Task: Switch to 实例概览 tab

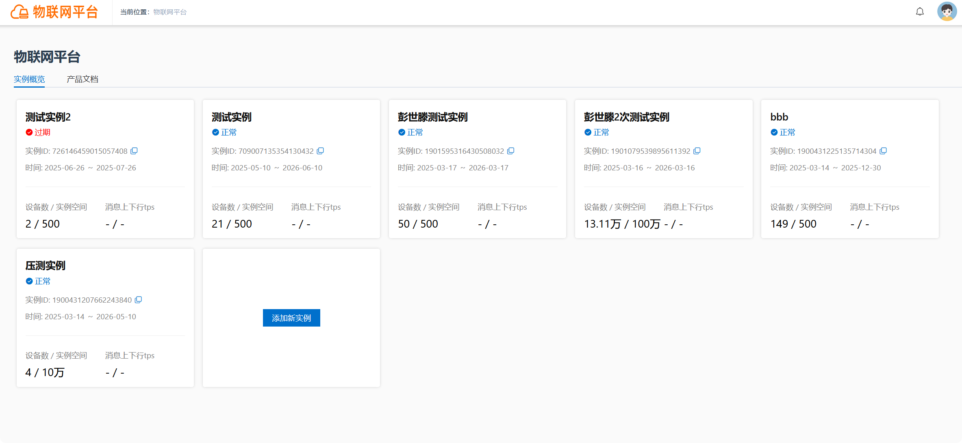Action: click(x=29, y=79)
